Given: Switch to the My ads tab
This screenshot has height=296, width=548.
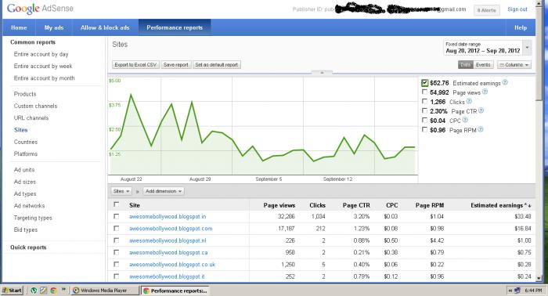Looking at the screenshot, I should [x=54, y=27].
